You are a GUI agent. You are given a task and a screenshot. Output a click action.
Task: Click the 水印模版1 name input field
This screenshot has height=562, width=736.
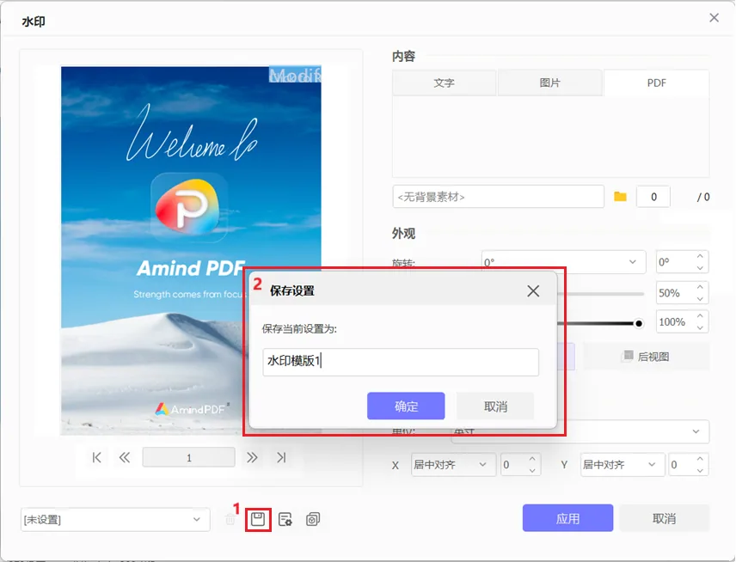click(401, 362)
